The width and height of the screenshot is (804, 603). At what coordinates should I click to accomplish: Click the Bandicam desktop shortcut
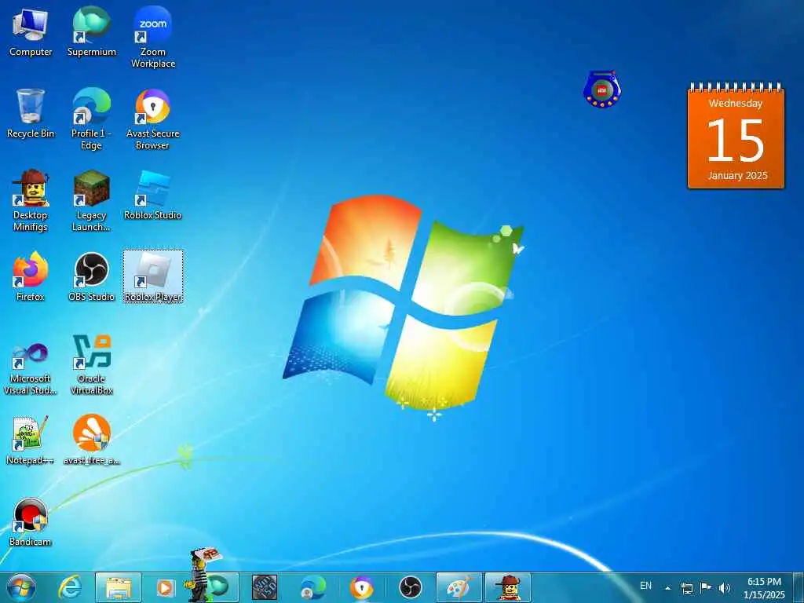pos(31,522)
